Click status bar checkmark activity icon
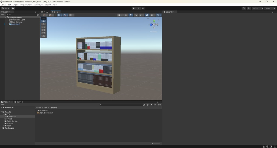 [x=275, y=146]
